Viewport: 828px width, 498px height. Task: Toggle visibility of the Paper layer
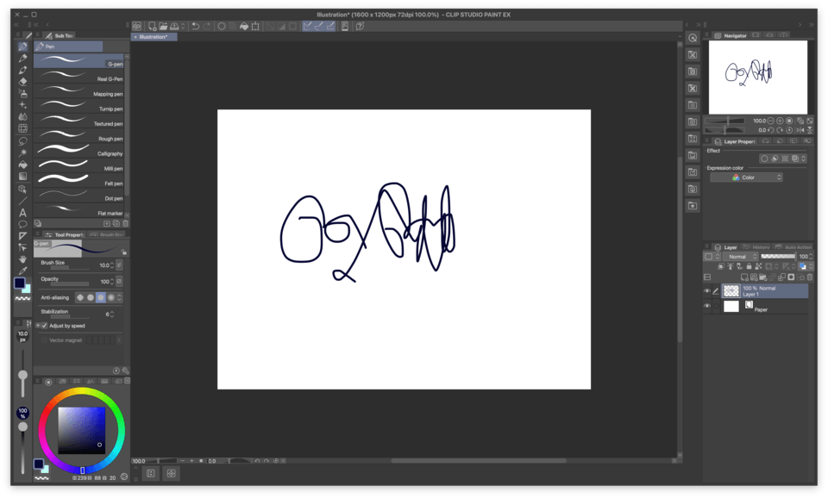pos(707,306)
